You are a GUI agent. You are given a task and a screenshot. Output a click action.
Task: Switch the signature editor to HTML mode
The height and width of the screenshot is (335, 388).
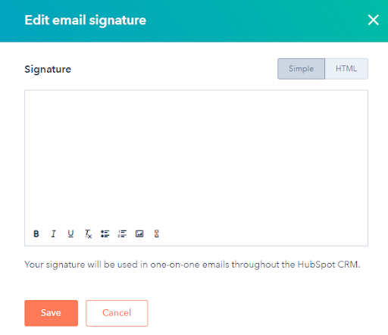[346, 69]
